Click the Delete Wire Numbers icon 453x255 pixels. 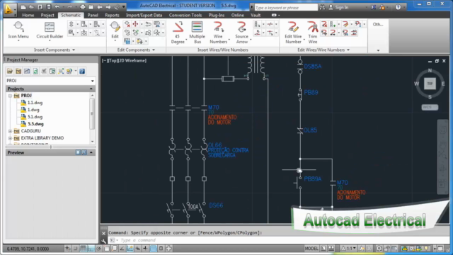324,24
